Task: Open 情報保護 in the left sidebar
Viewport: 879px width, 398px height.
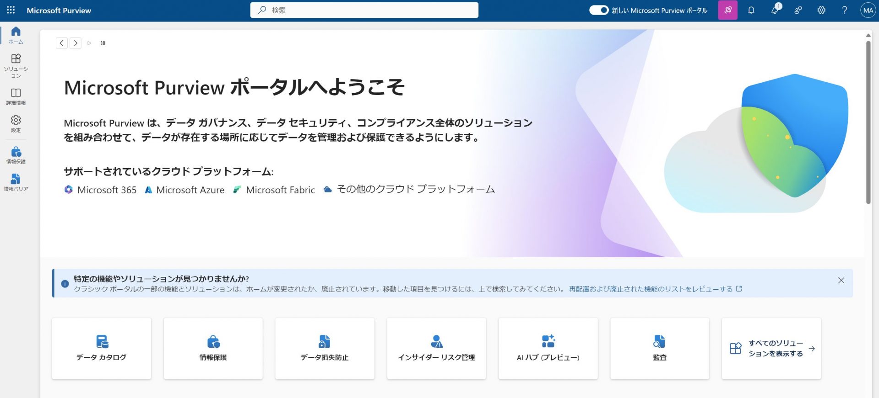Action: (16, 155)
